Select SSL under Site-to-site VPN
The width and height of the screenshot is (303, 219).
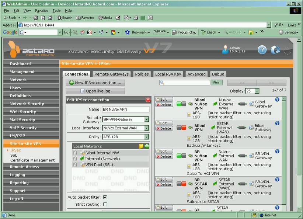click(14, 155)
